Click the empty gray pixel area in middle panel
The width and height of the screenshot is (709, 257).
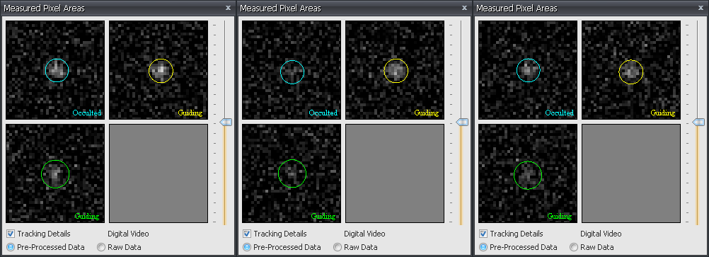point(396,173)
